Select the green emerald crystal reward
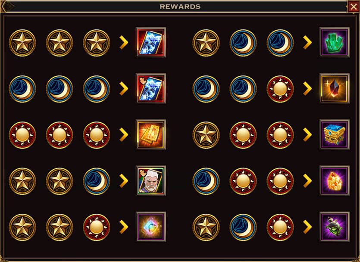 335,42
